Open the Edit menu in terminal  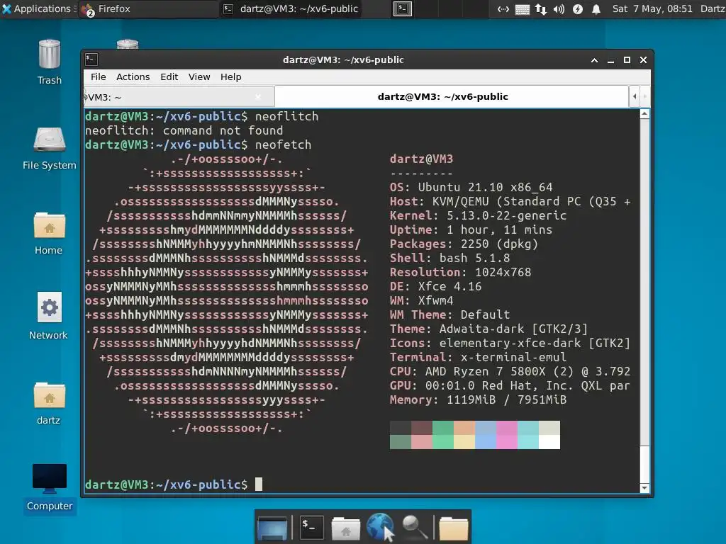[x=169, y=76]
